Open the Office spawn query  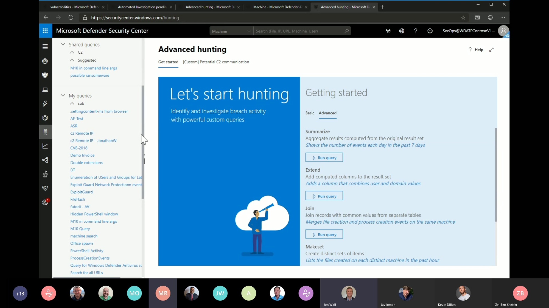pos(82,243)
